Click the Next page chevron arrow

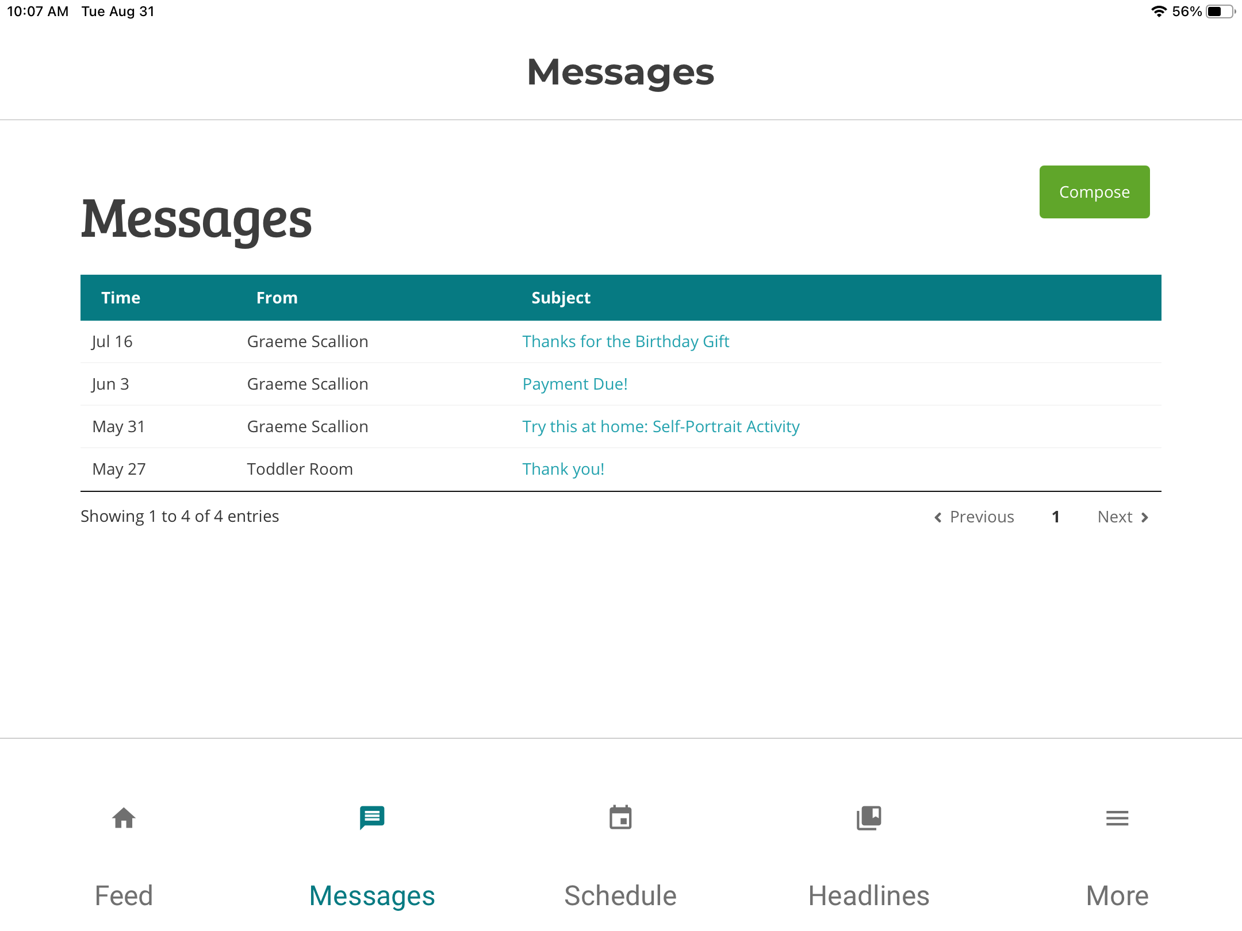coord(1145,517)
